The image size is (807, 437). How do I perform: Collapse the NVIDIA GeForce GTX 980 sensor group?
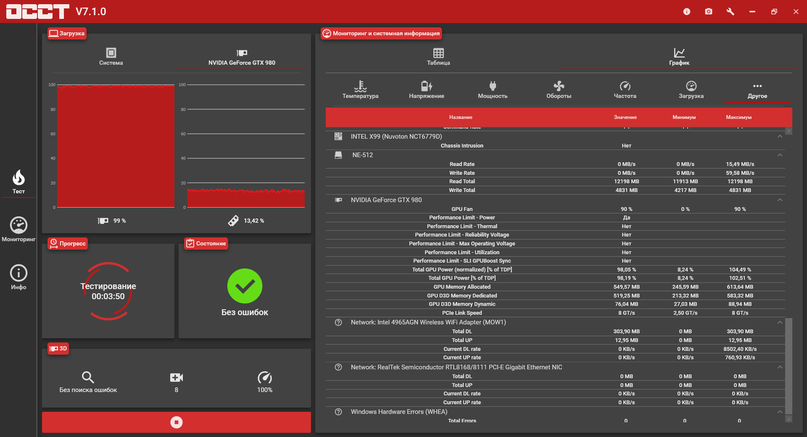click(x=780, y=200)
